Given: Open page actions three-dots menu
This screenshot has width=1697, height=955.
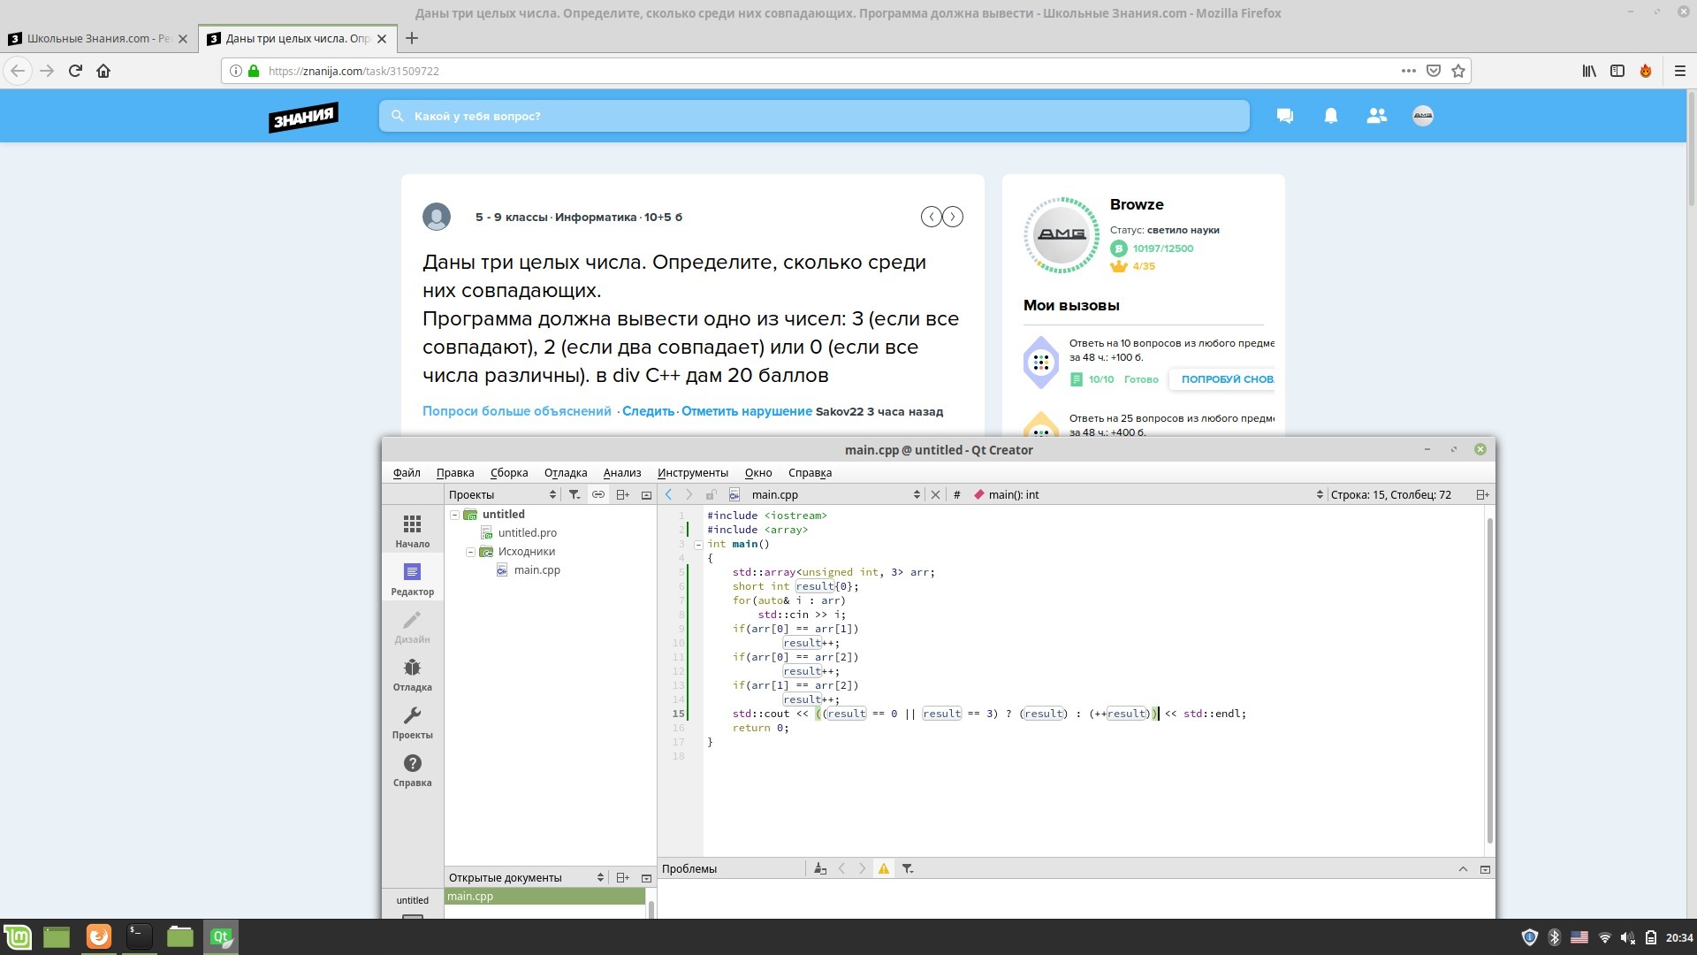Looking at the screenshot, I should pyautogui.click(x=1409, y=71).
